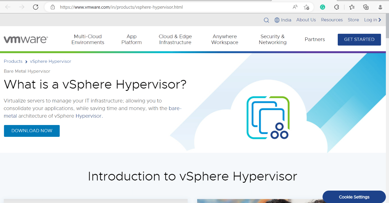The width and height of the screenshot is (389, 203).
Task: Open Anywhere Workspace menu
Action: click(x=225, y=39)
